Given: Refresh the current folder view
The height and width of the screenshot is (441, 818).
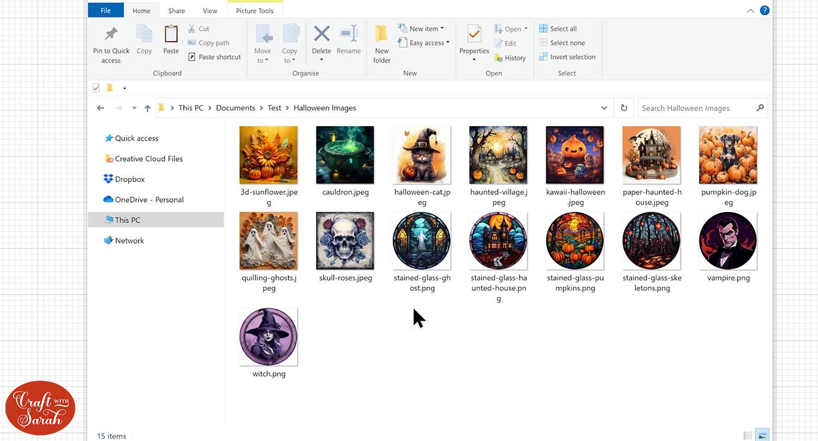Looking at the screenshot, I should (x=624, y=108).
